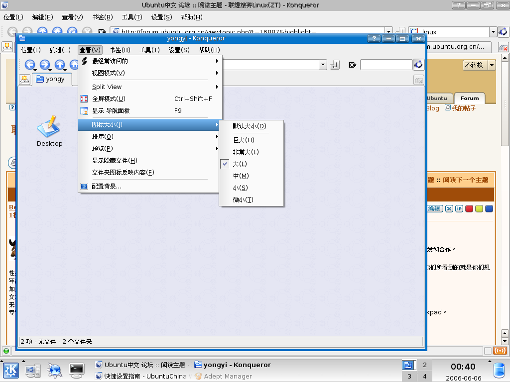
Task: Select 中(M) icon size
Action: [252, 176]
